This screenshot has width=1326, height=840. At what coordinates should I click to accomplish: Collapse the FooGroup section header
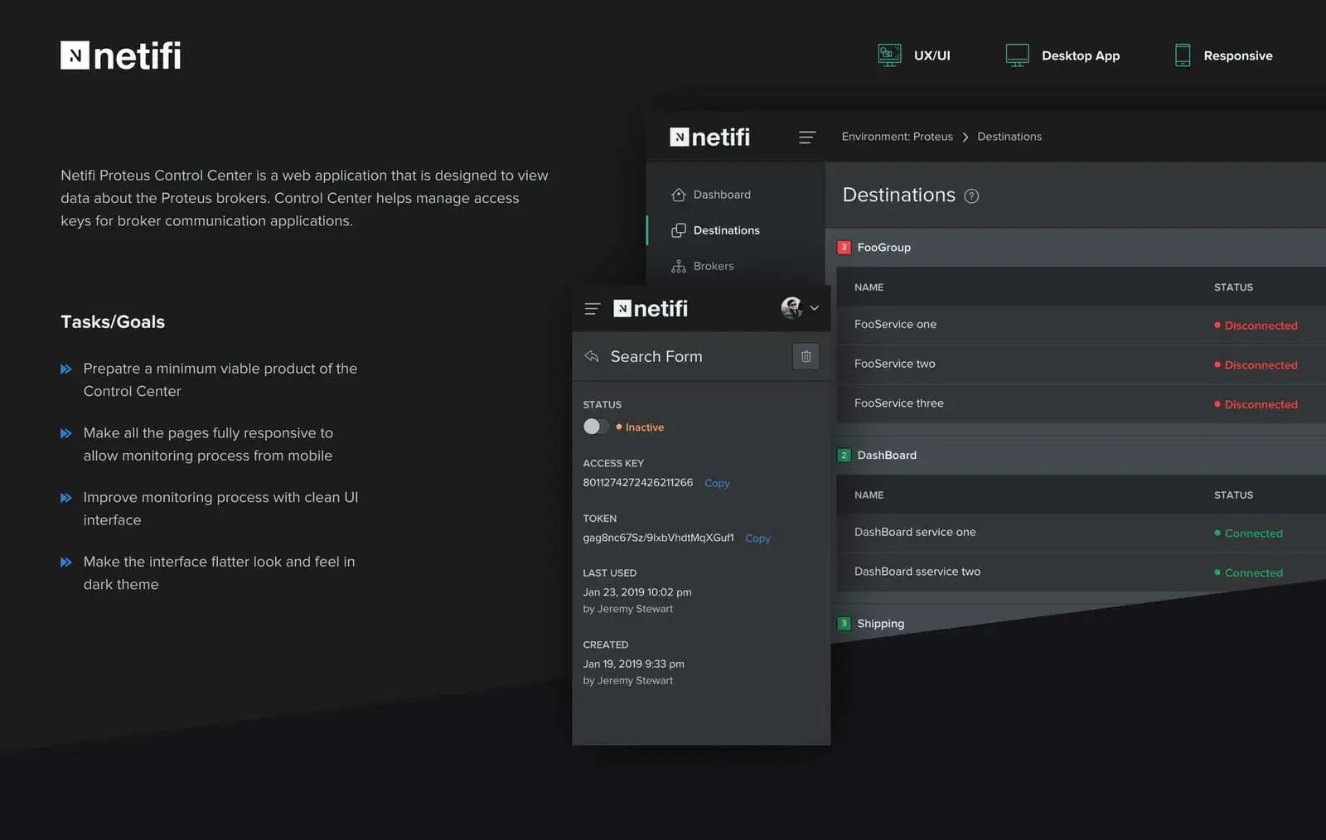1077,247
